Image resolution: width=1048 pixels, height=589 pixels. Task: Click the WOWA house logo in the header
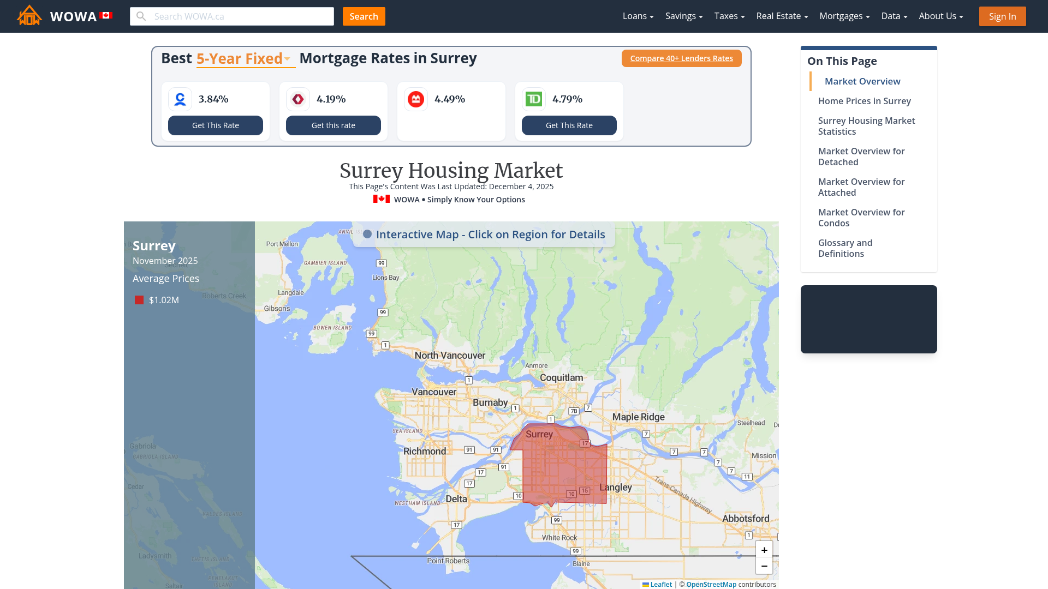29,16
